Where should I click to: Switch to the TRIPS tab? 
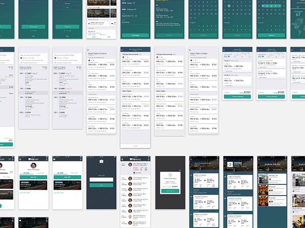coord(109,37)
